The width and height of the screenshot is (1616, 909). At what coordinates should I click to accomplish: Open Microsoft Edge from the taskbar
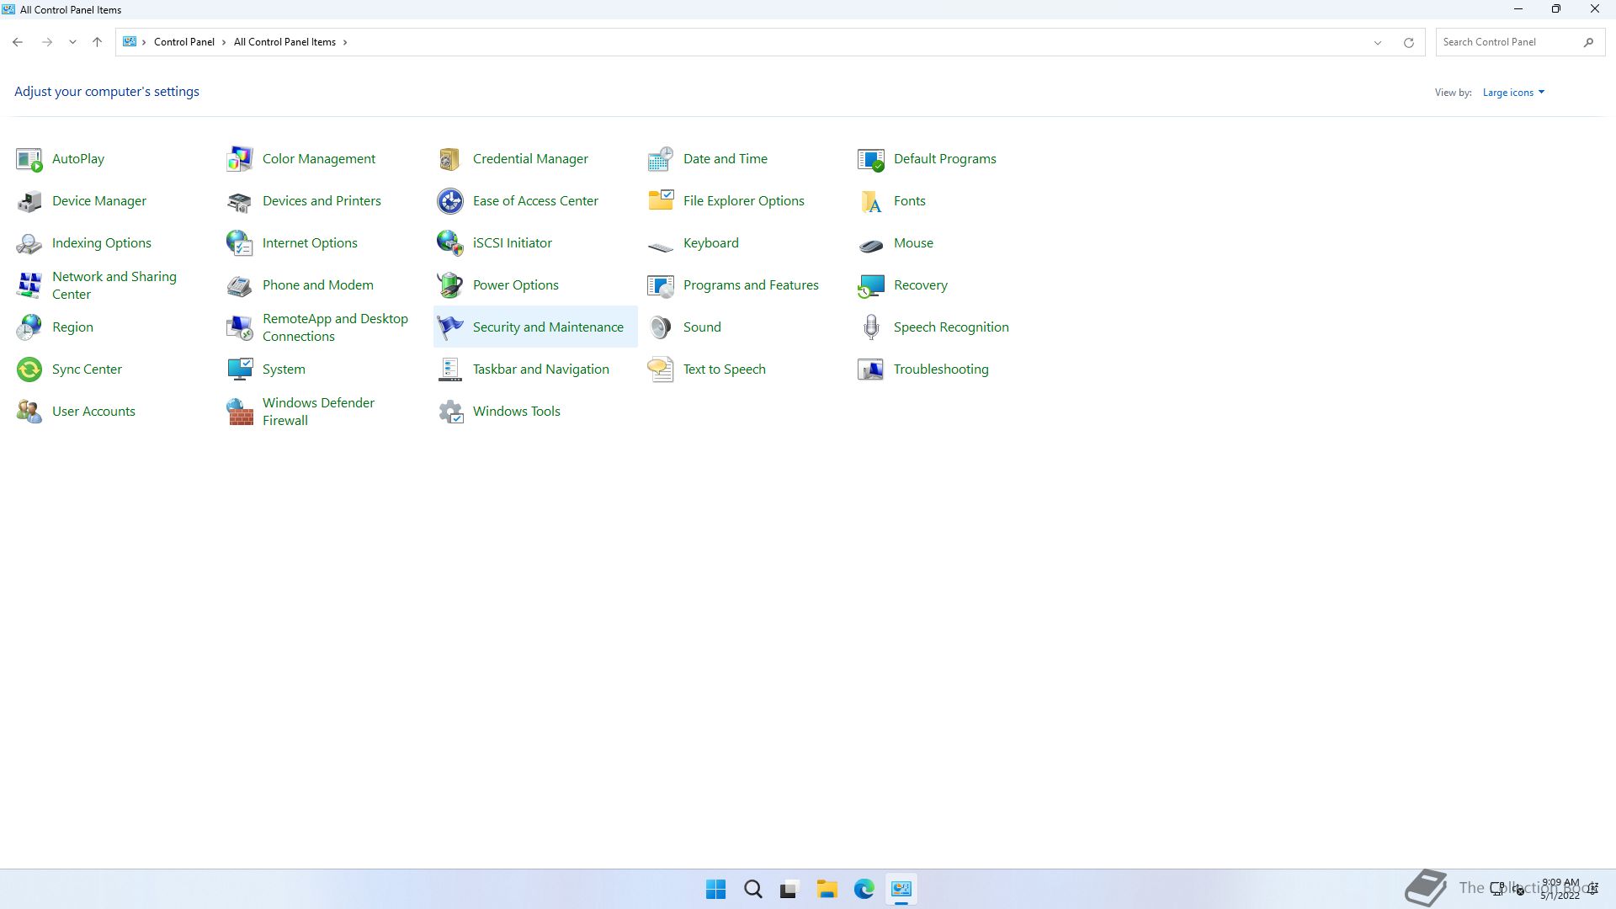point(864,889)
